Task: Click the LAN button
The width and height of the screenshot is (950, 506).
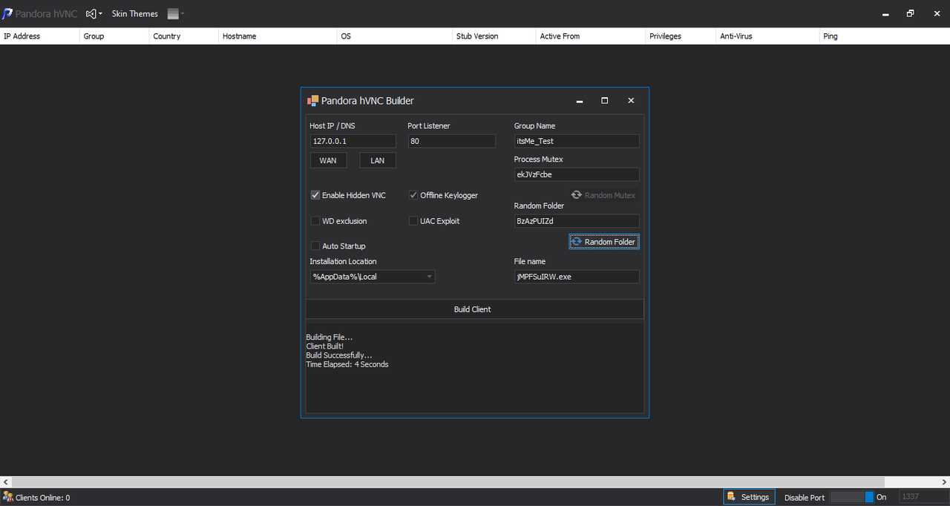Action: (x=378, y=160)
